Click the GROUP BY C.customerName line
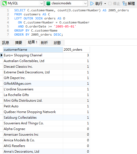Viewport: 137px width, 154px height. [x=36, y=30]
